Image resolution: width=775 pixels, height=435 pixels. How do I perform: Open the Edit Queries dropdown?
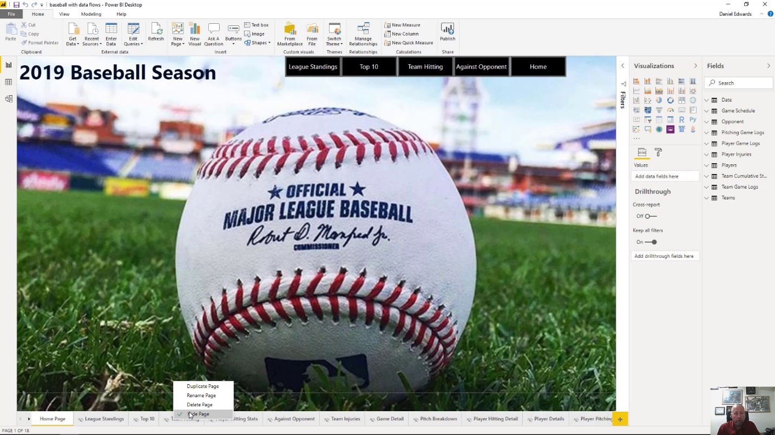pos(133,35)
